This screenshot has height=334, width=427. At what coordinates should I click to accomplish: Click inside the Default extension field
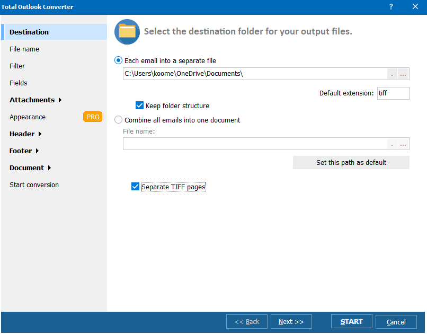393,93
